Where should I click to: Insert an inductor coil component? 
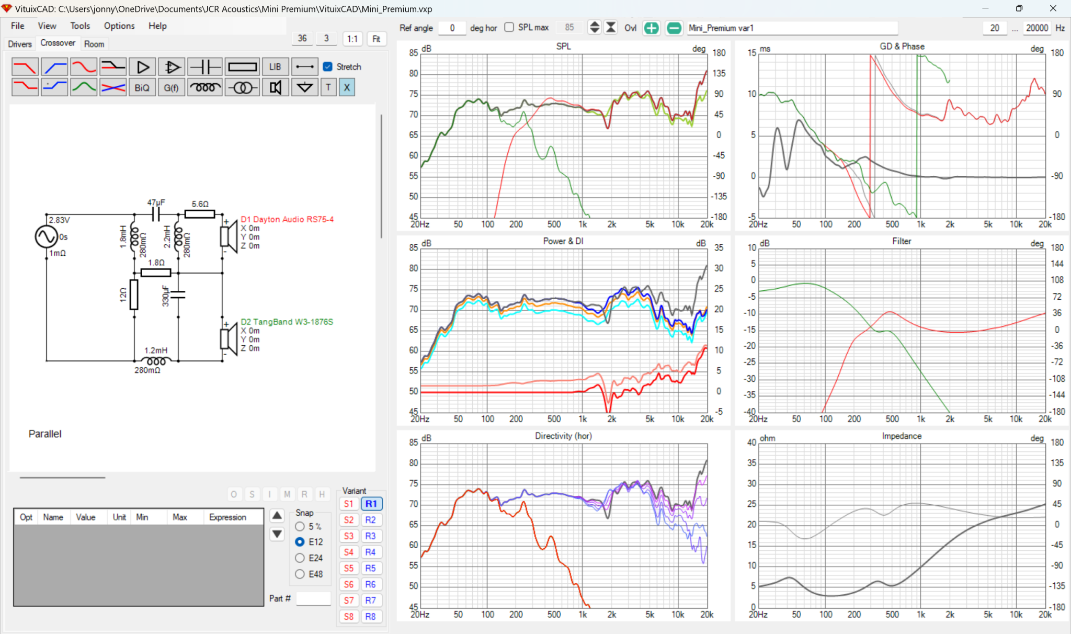tap(205, 87)
